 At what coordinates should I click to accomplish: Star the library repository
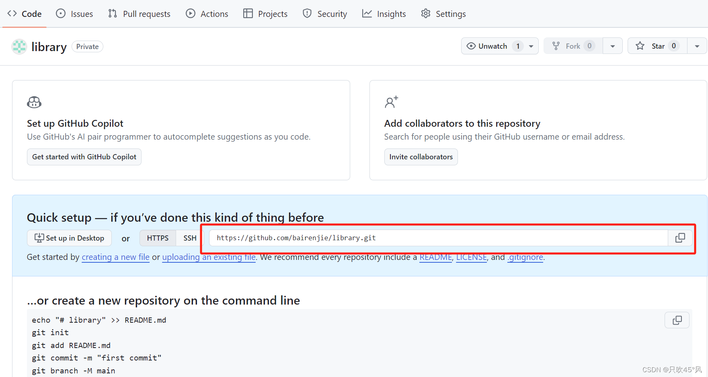point(658,46)
